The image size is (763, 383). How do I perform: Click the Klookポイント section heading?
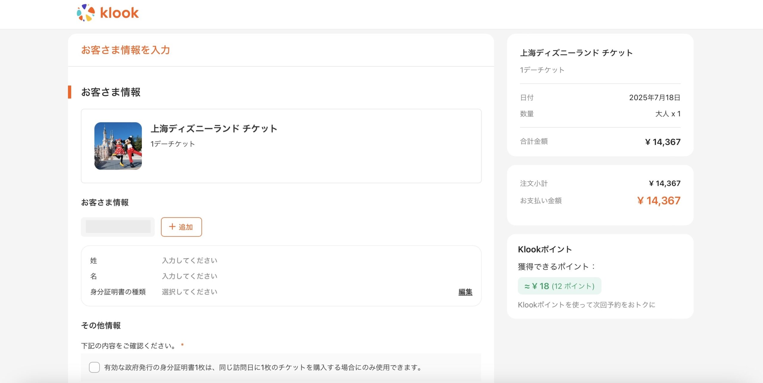tap(545, 249)
